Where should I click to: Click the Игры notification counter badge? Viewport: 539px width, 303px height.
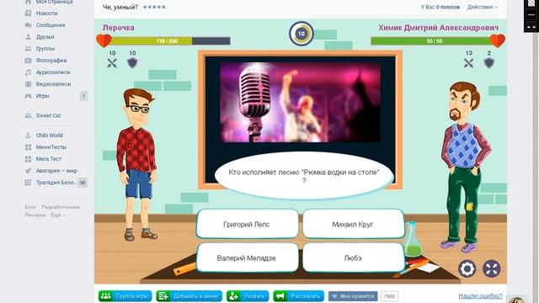point(83,96)
